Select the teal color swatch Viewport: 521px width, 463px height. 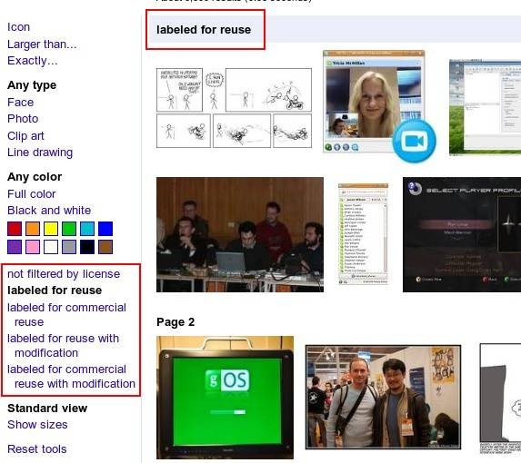tap(87, 229)
